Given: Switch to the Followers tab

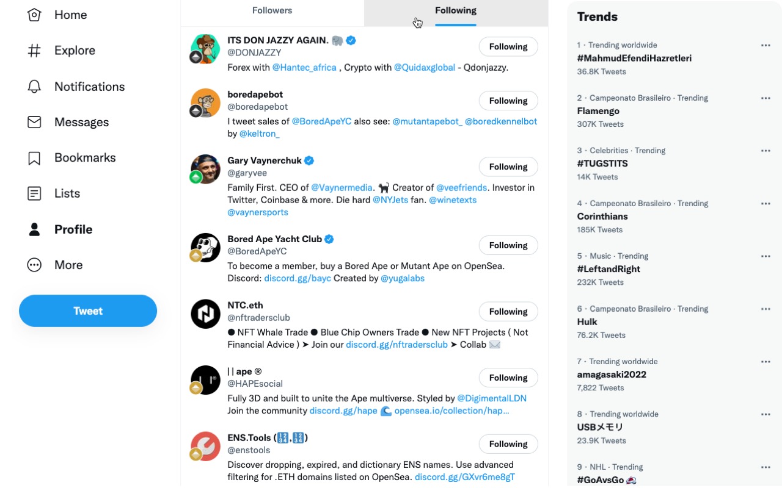Looking at the screenshot, I should 272,11.
